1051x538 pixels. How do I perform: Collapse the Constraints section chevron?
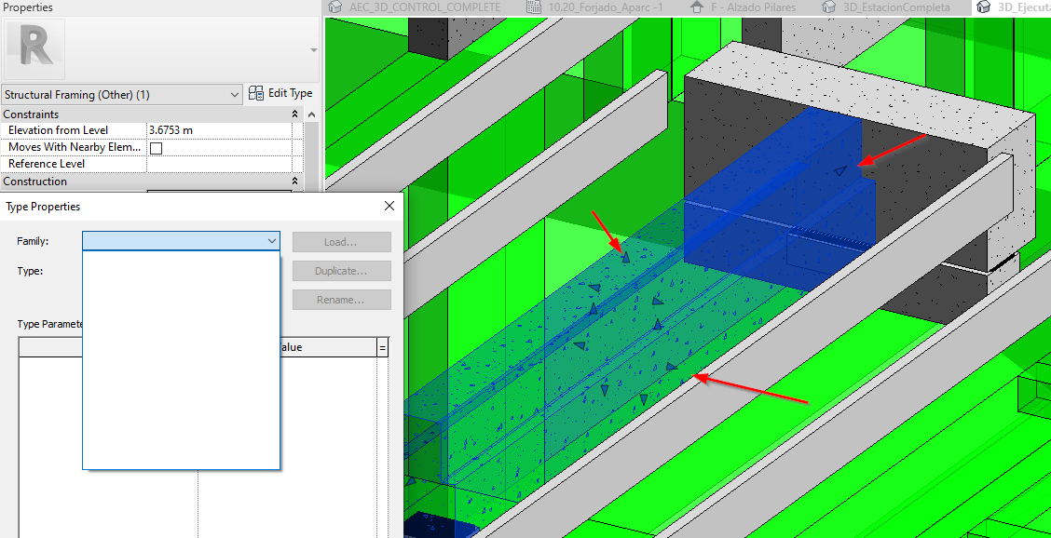tap(294, 114)
